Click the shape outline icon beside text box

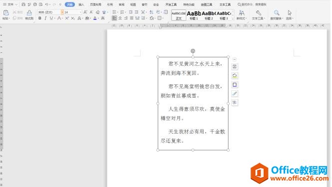(x=234, y=85)
